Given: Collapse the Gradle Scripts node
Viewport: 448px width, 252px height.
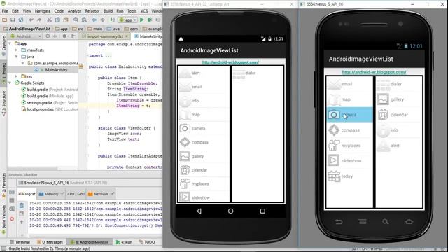Looking at the screenshot, I should tap(10, 83).
